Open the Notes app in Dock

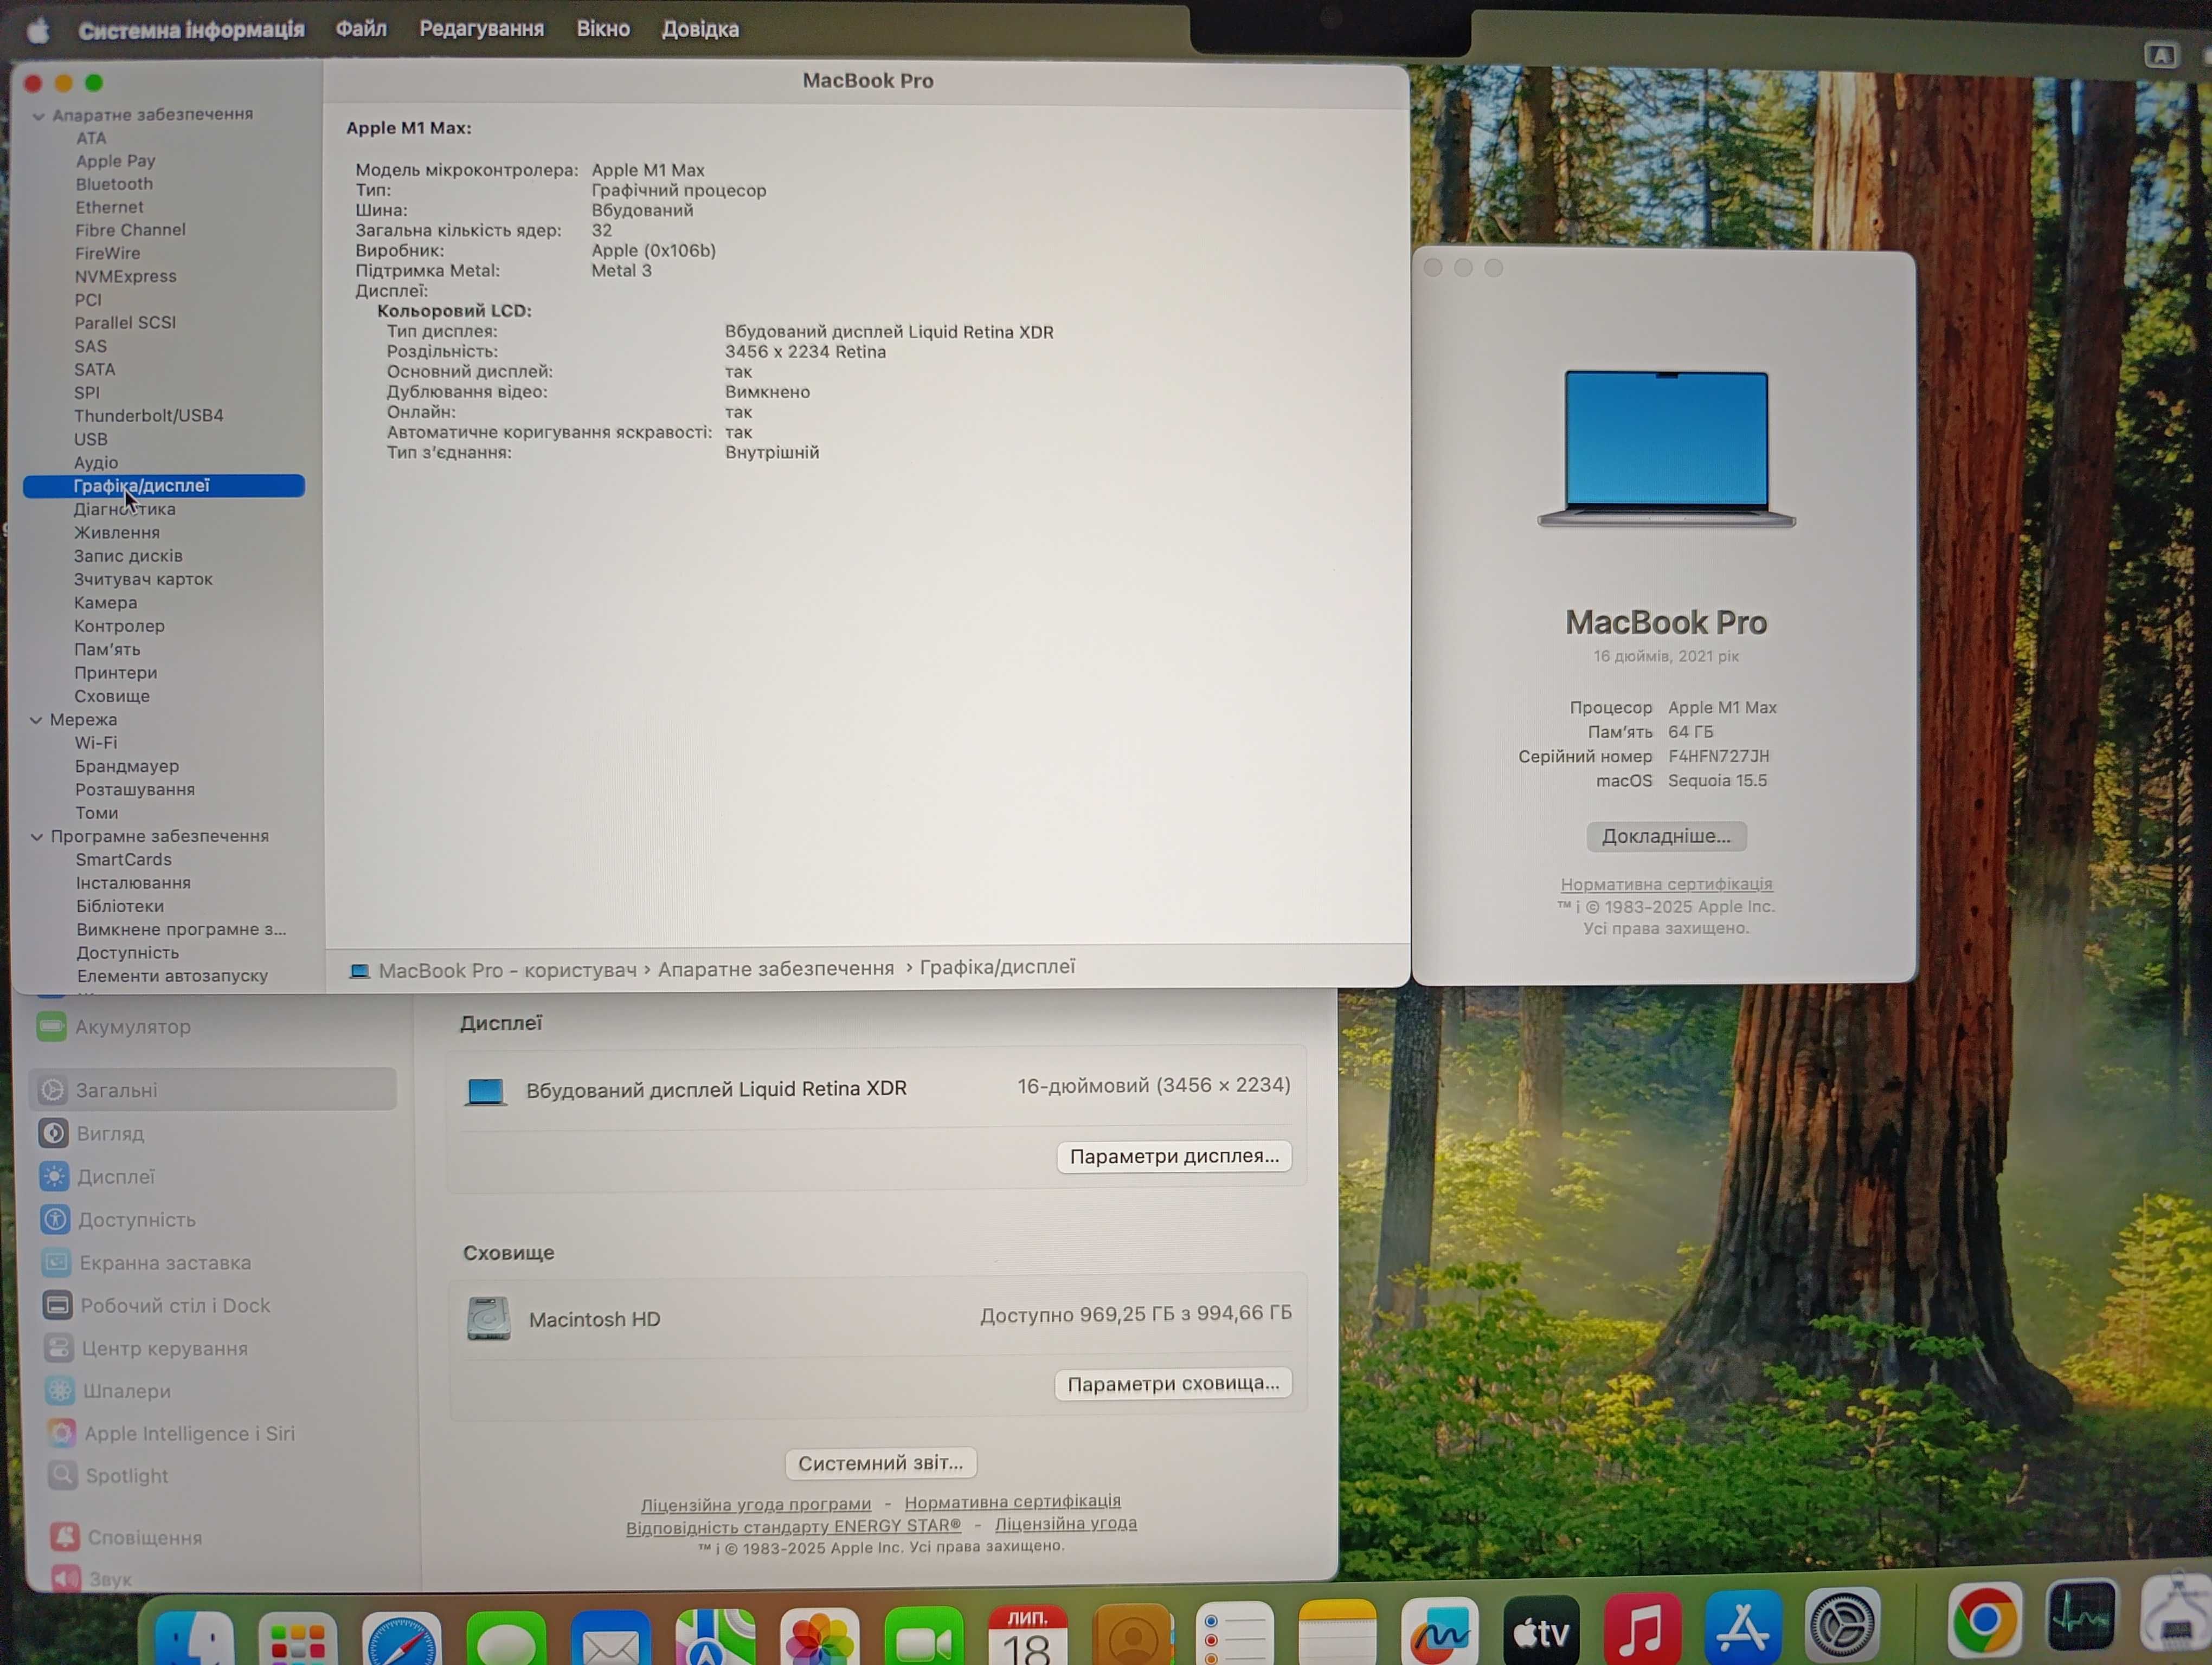pyautogui.click(x=1337, y=1633)
